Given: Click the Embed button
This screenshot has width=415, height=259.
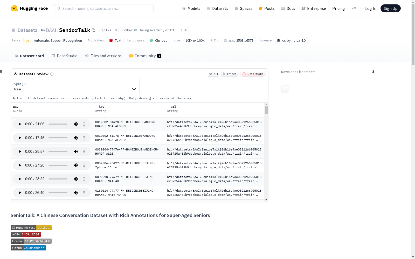Looking at the screenshot, I should (230, 74).
